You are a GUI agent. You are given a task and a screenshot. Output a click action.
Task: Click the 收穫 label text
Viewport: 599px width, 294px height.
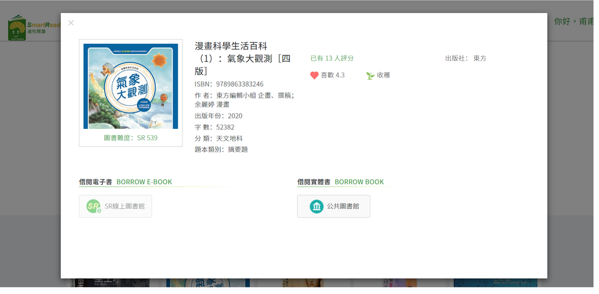(384, 75)
